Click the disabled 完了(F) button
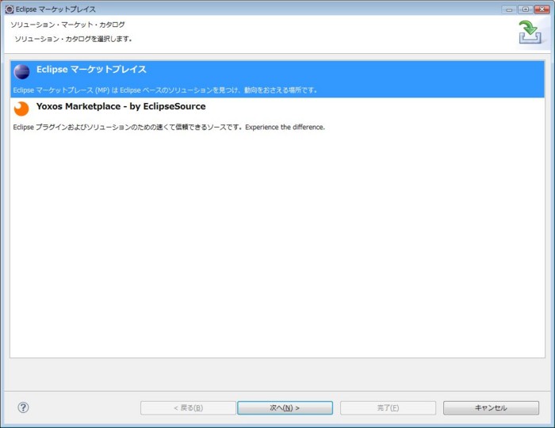555x428 pixels. [388, 408]
